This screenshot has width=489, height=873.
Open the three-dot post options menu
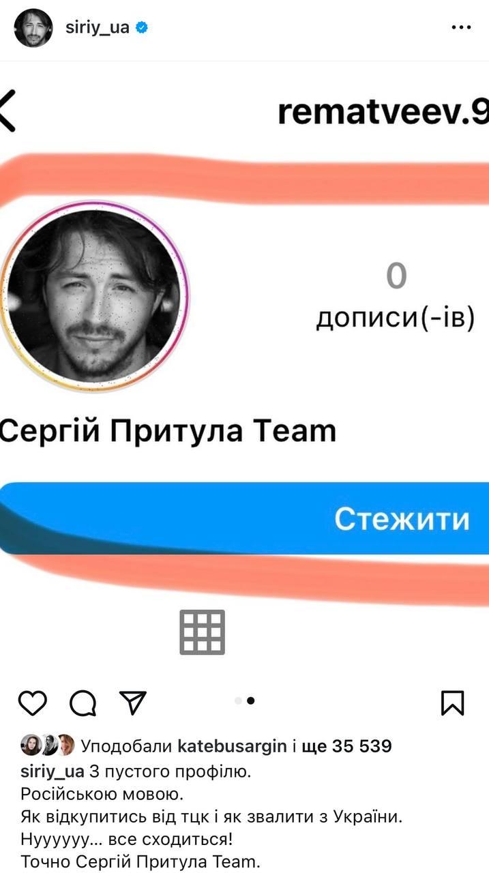coord(462,28)
